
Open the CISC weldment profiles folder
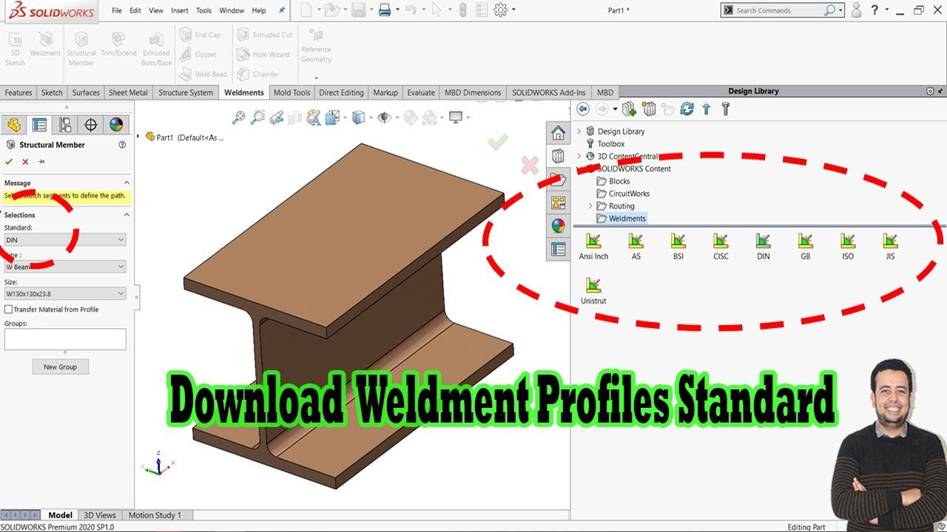coord(721,247)
